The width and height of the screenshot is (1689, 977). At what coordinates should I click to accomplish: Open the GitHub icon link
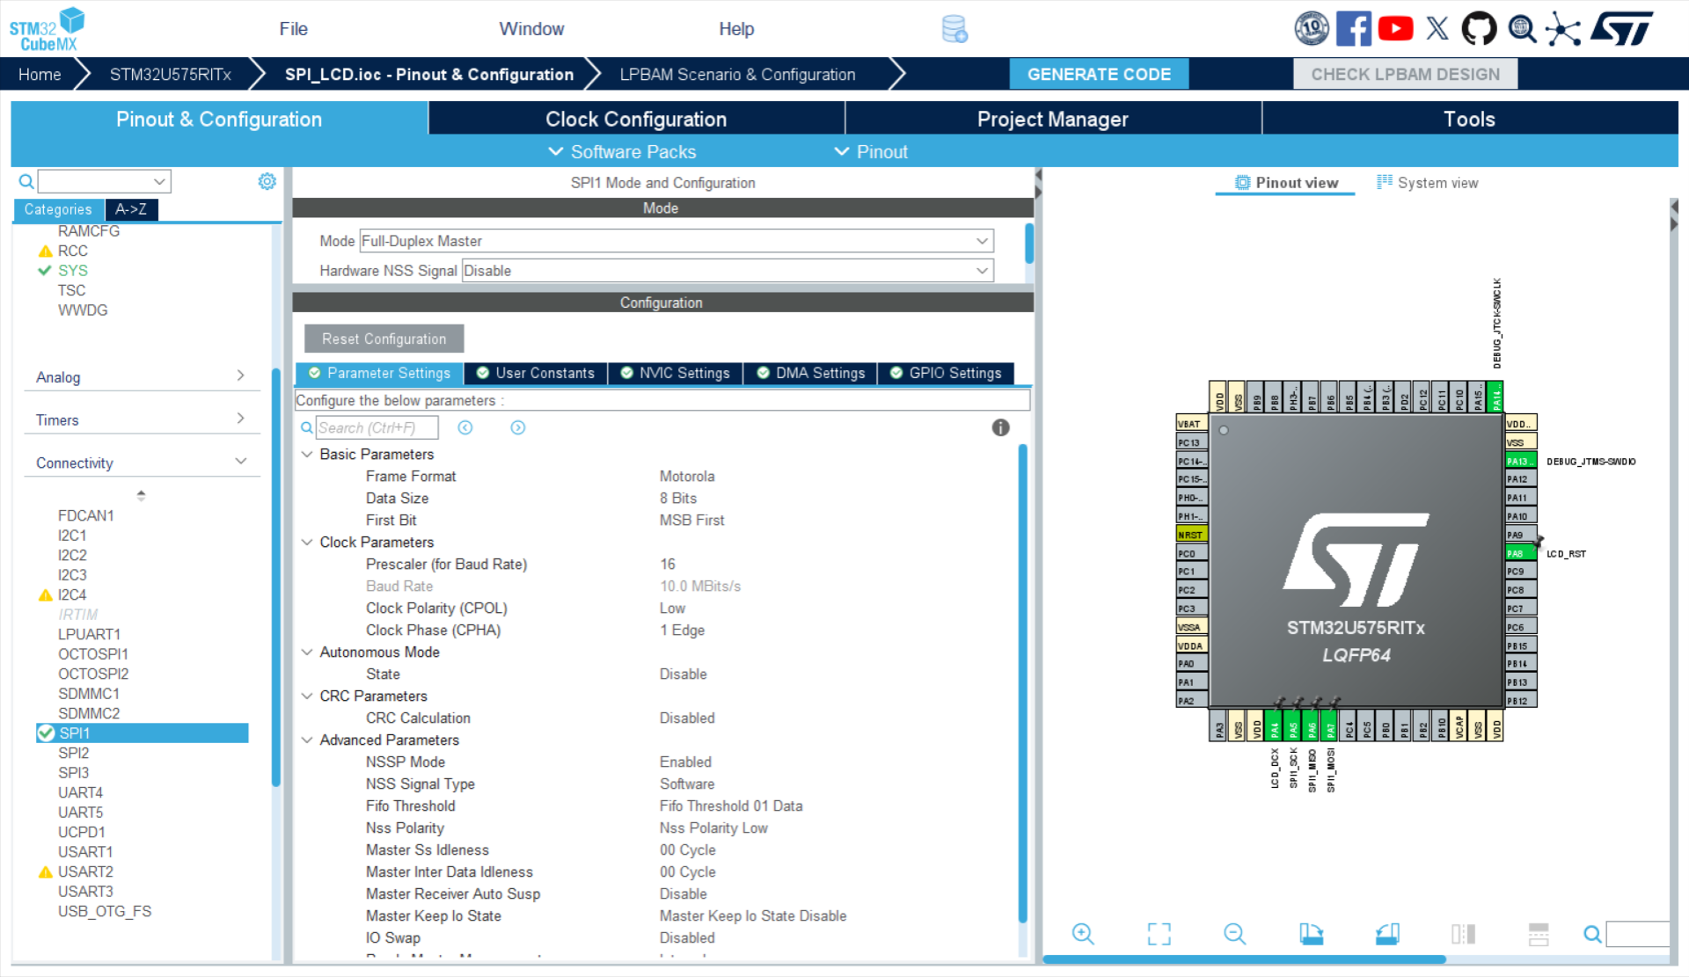[x=1479, y=29]
